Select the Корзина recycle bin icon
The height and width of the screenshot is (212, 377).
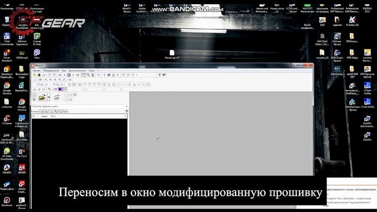point(6,21)
